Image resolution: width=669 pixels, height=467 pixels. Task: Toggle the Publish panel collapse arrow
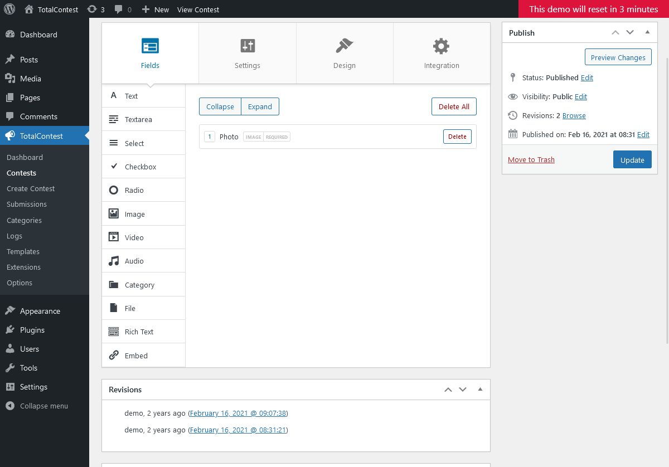pos(647,32)
